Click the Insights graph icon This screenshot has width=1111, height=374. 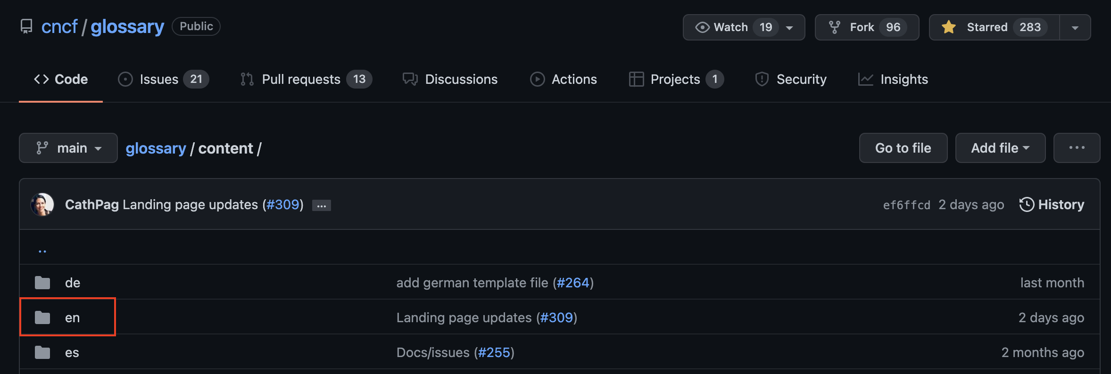pyautogui.click(x=866, y=79)
